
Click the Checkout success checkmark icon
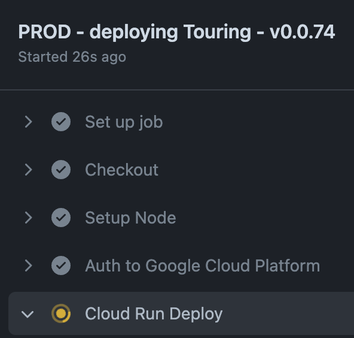click(x=61, y=170)
